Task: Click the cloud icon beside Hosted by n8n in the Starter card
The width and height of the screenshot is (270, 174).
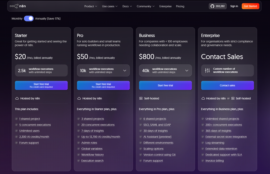Action: pyautogui.click(x=17, y=98)
